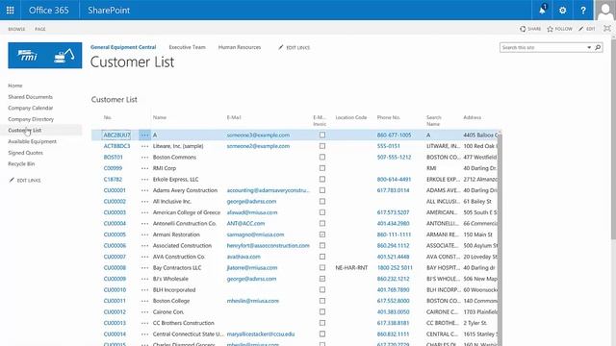Sort by the No. column header
Image resolution: width=616 pixels, height=346 pixels.
point(107,117)
